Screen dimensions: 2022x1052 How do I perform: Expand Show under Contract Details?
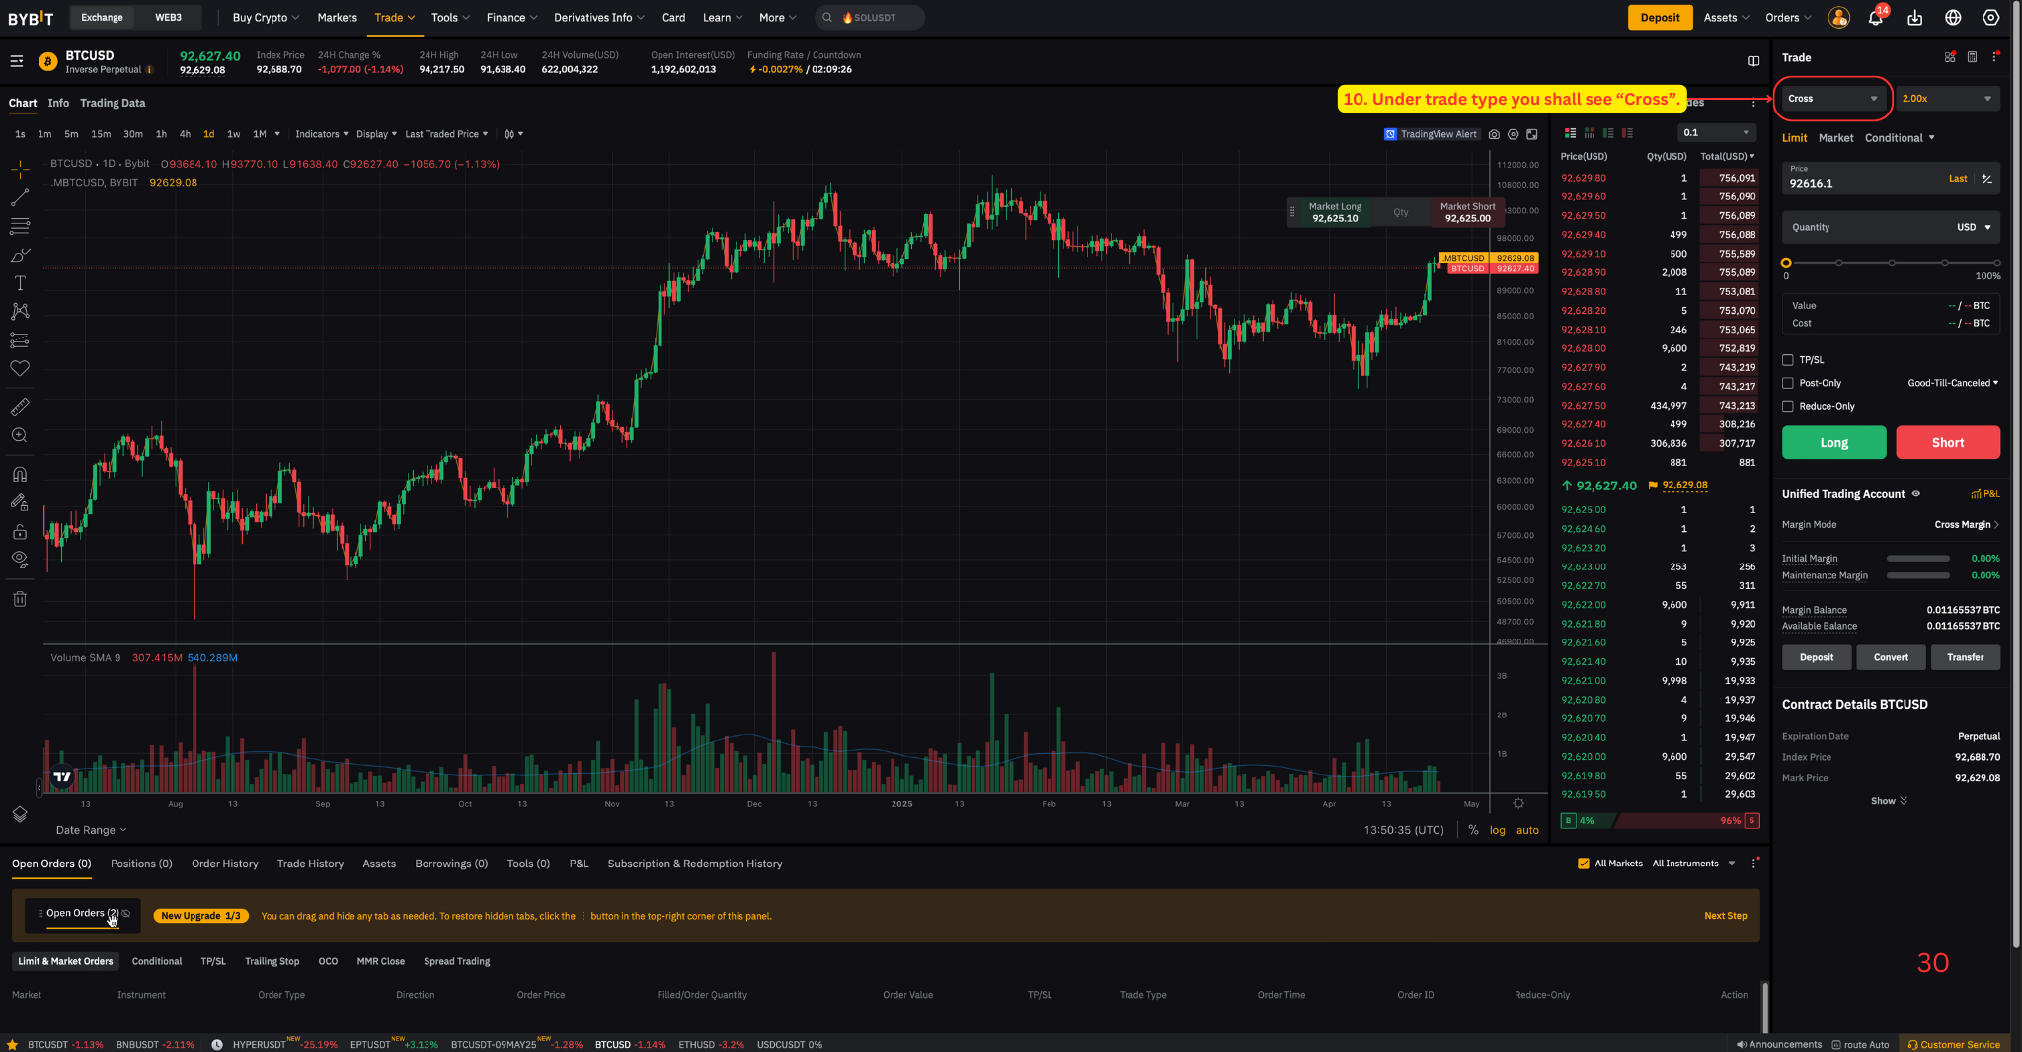(1890, 801)
